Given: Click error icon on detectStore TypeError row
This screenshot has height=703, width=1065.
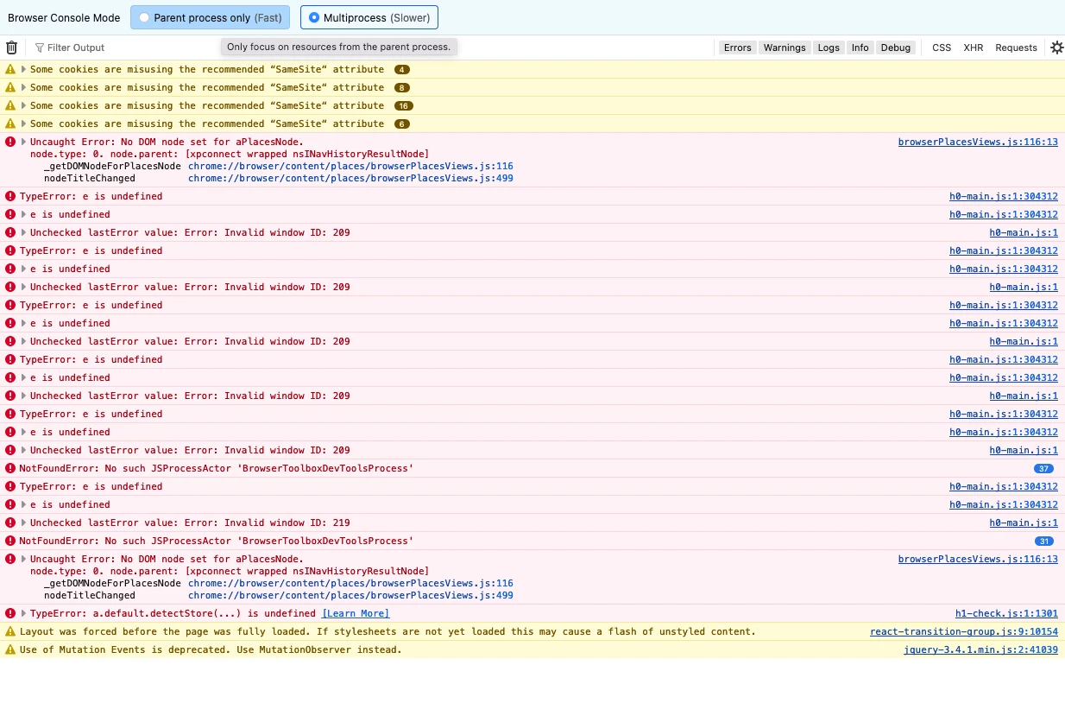Looking at the screenshot, I should pos(10,613).
